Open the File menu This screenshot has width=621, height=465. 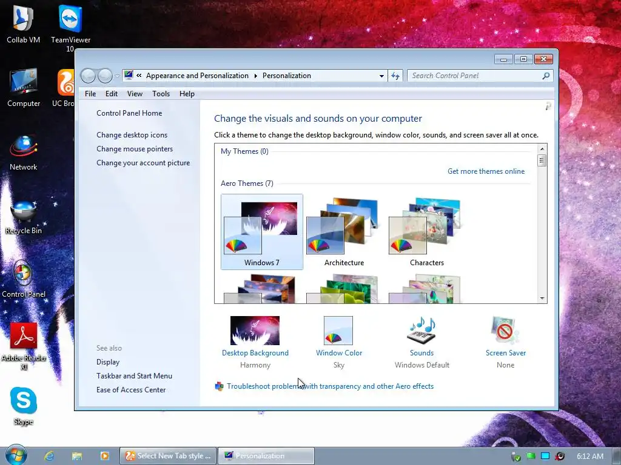90,94
